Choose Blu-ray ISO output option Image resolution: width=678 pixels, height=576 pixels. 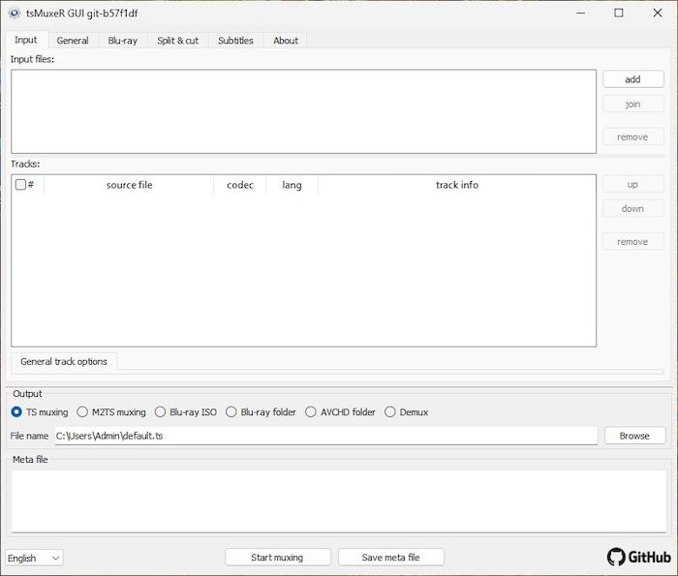coord(161,412)
